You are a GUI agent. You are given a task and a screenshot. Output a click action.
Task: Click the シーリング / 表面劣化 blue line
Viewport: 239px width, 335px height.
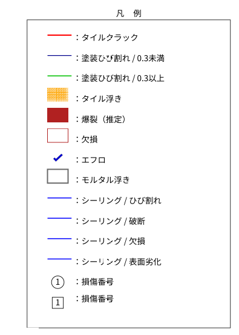(x=59, y=259)
